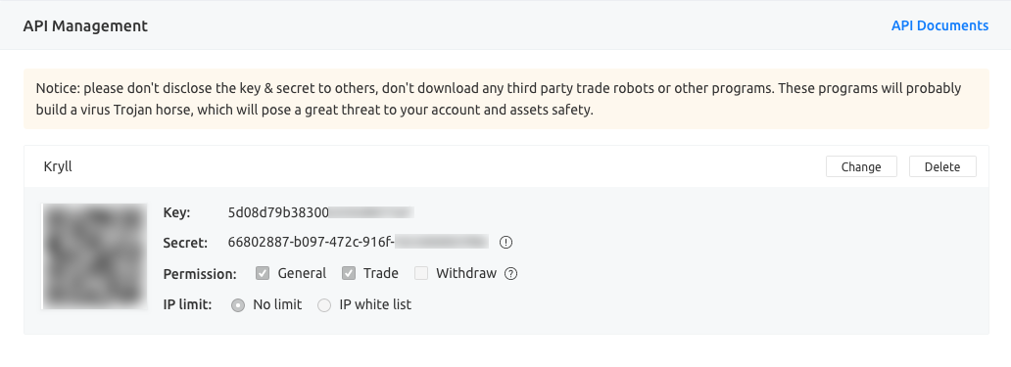Click the security notice banner text
Screen dimensions: 1011x367
pos(499,99)
